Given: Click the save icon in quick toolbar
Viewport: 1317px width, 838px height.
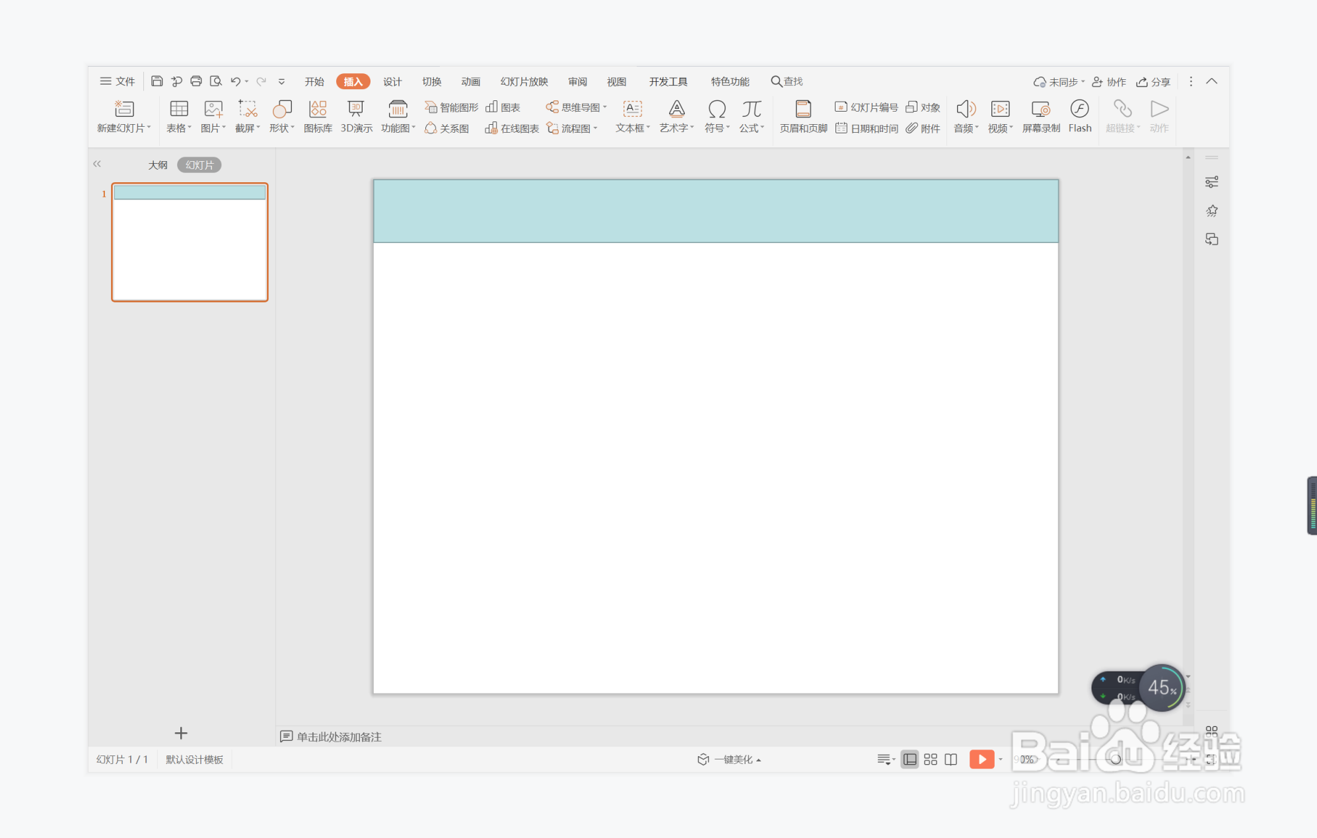Looking at the screenshot, I should (x=157, y=81).
